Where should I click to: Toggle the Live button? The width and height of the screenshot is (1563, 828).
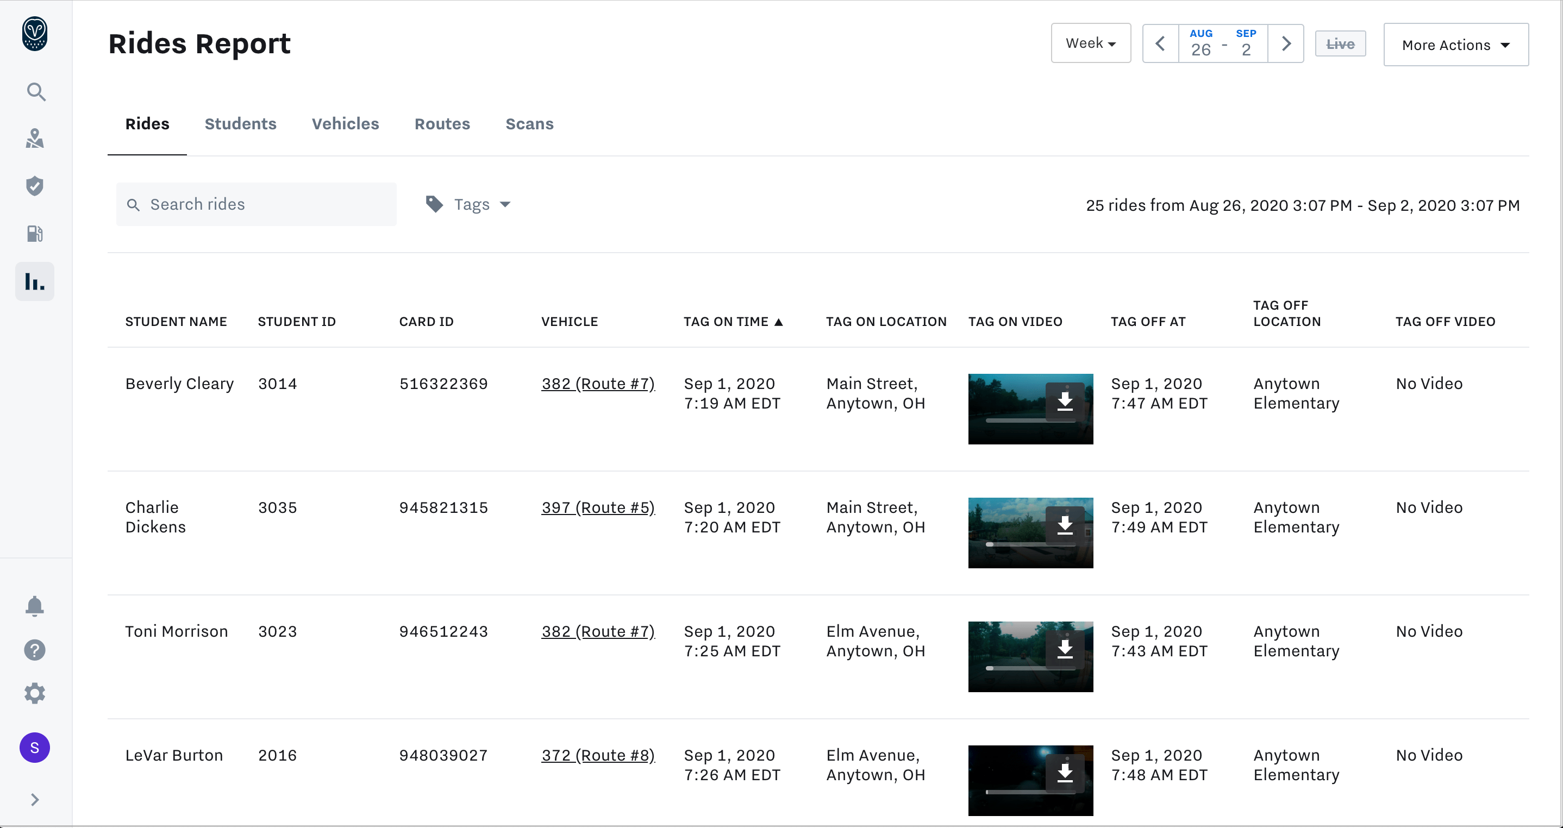(x=1340, y=43)
